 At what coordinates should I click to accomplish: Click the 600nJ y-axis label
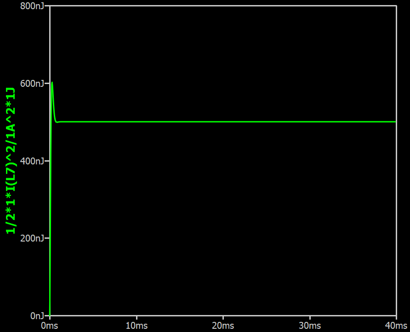pyautogui.click(x=32, y=83)
